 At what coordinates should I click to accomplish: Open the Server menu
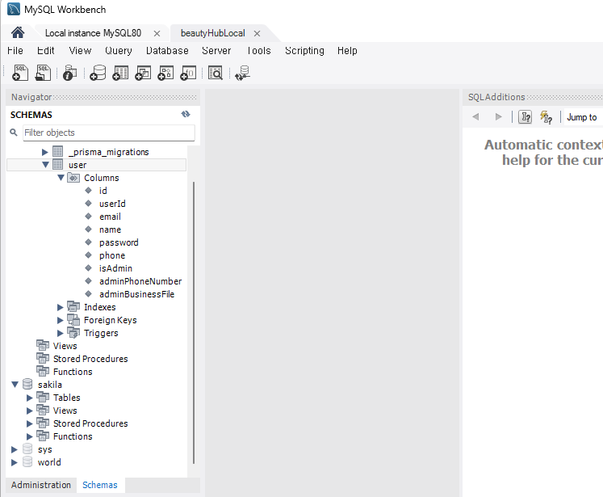(x=216, y=50)
